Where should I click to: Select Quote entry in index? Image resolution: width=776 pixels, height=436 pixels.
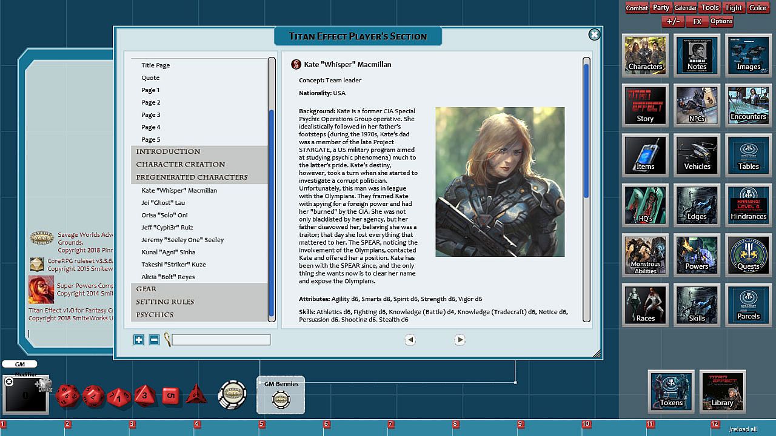[150, 78]
